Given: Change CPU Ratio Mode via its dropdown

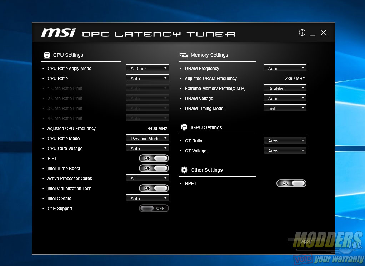Looking at the screenshot, I should 147,138.
